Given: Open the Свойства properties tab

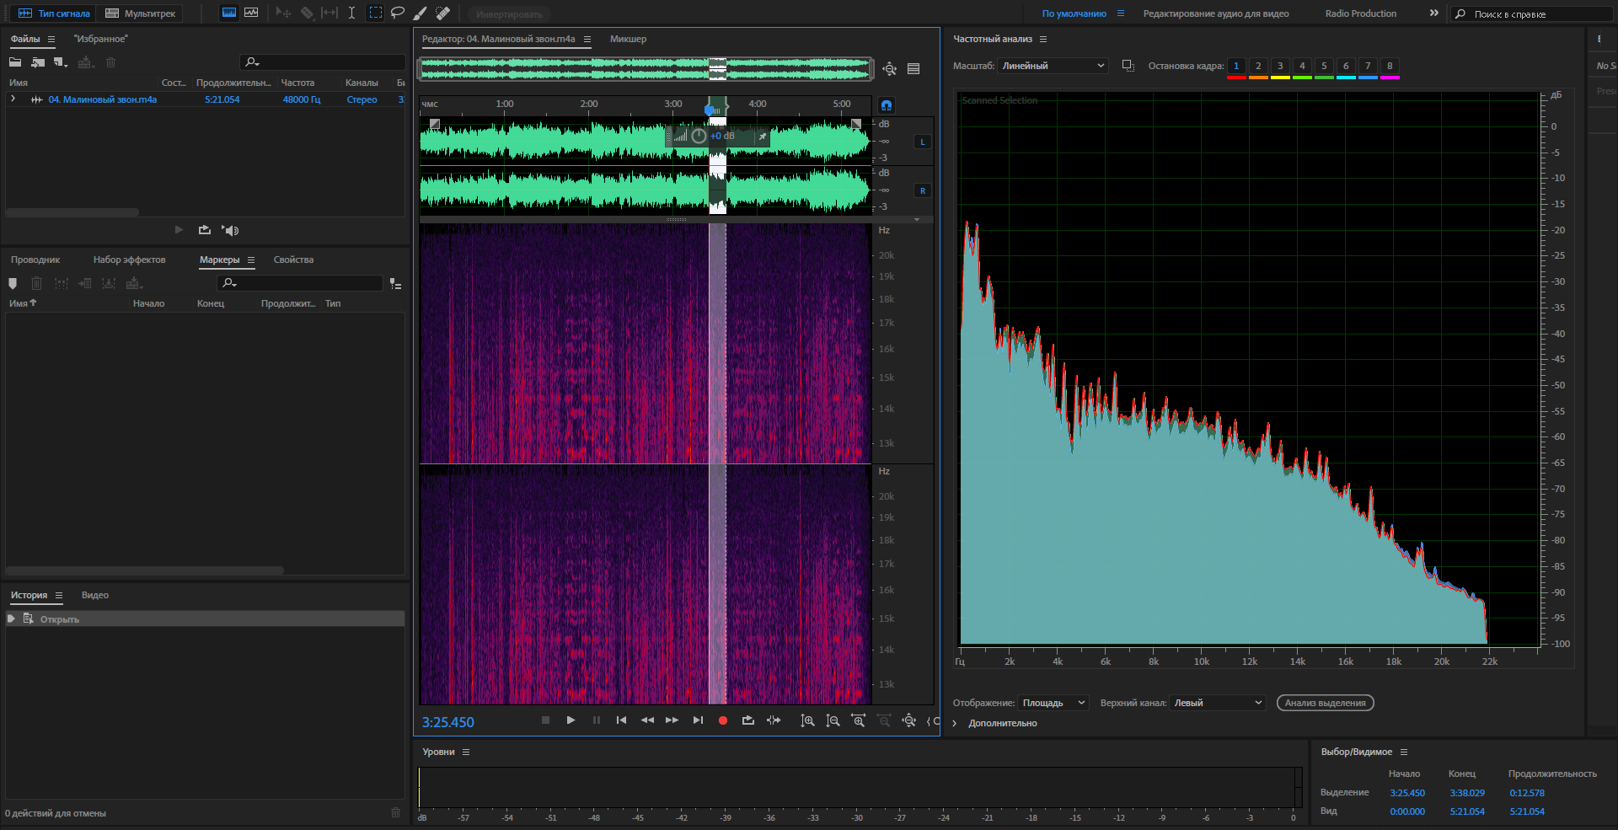Looking at the screenshot, I should tap(293, 260).
